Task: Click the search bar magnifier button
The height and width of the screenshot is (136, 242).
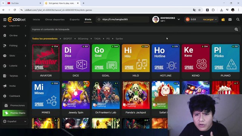Action: pos(236,29)
